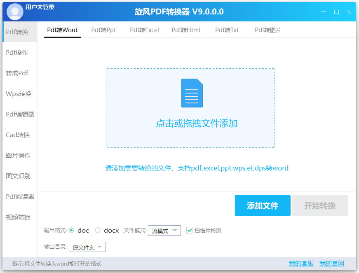359x273 pixels.
Task: Switch to the Pdf转Ppt tab
Action: tap(103, 30)
